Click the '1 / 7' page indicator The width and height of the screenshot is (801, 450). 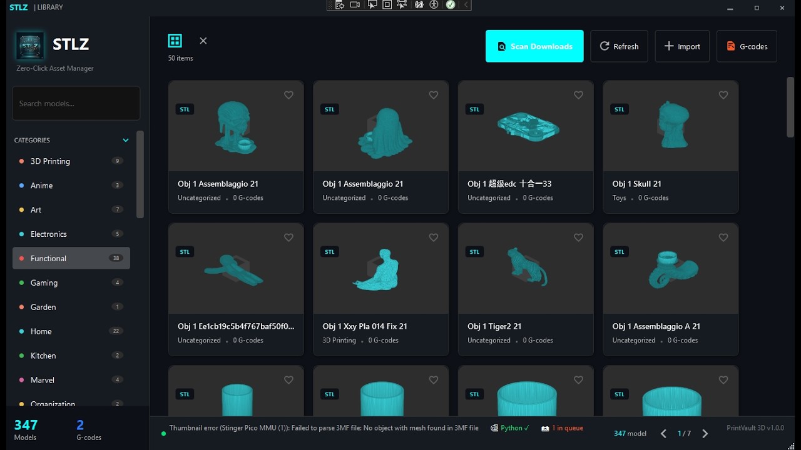(685, 433)
